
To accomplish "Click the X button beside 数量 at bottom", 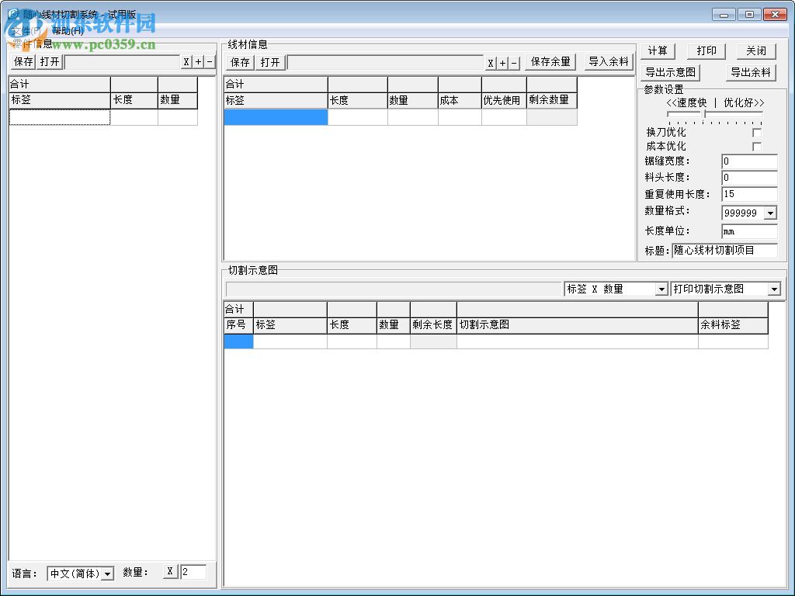I will [x=170, y=571].
